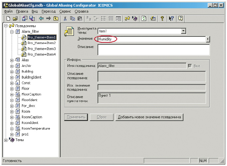Screen dimensions: 227x166
Task: Click the Open file folder icon
Action: (x=15, y=19)
